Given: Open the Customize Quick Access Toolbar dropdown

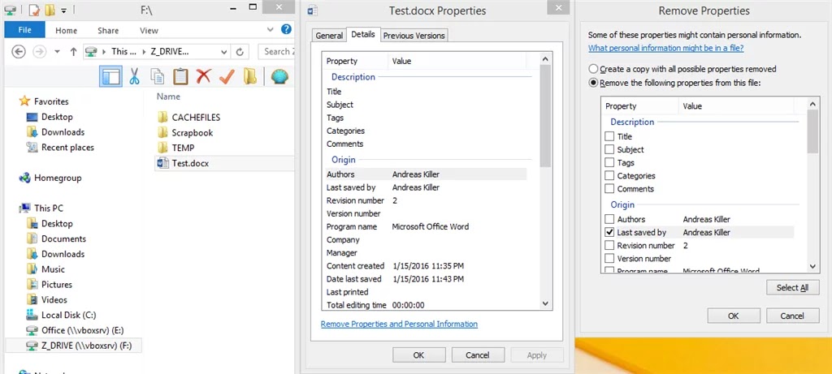Looking at the screenshot, I should click(x=63, y=10).
